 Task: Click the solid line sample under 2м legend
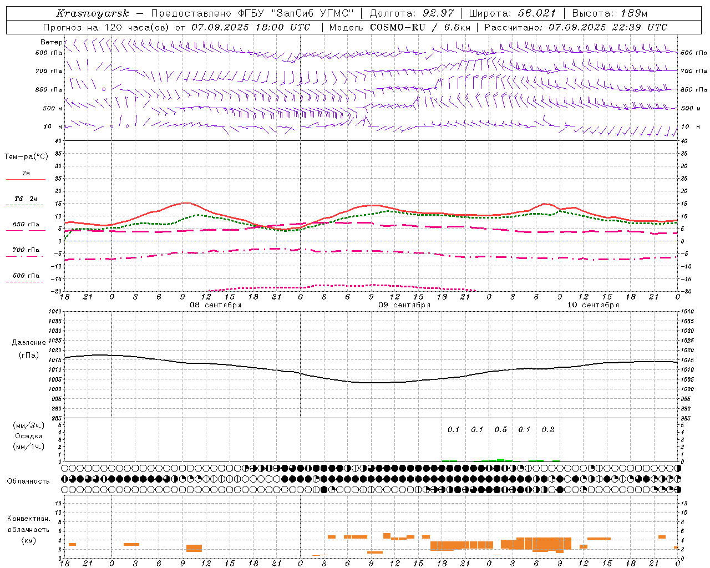coord(26,179)
